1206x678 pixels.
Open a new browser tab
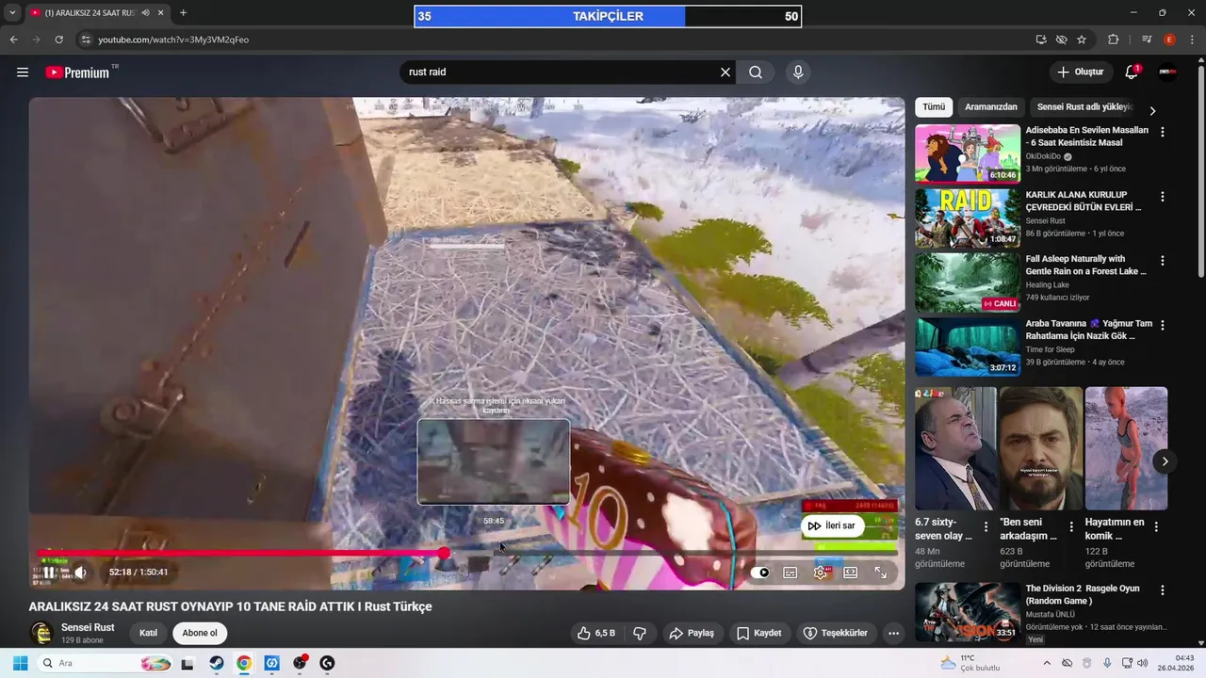183,13
